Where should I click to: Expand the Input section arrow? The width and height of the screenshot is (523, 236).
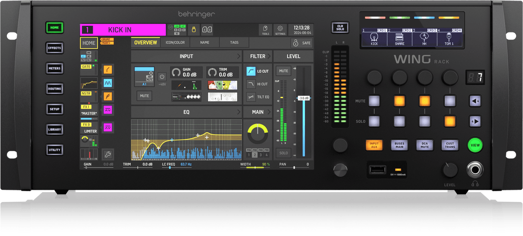[238, 57]
